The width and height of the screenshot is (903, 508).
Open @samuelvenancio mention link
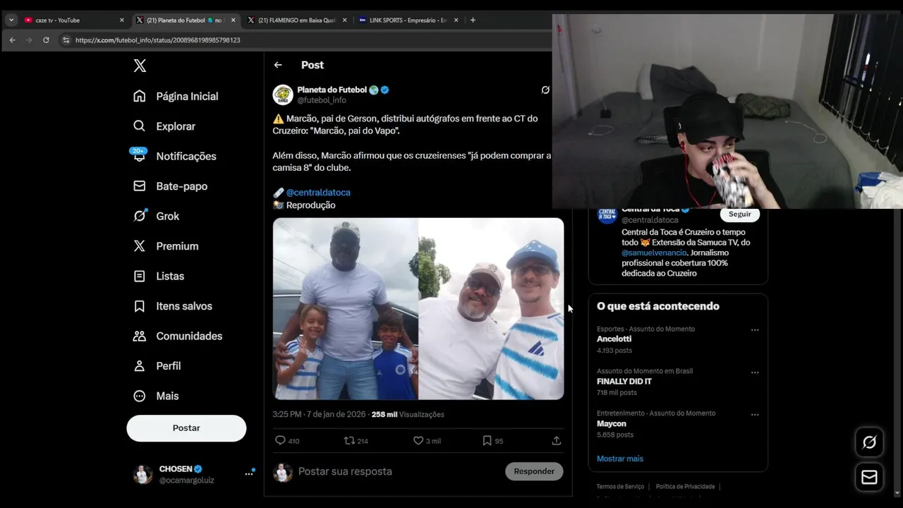(654, 253)
